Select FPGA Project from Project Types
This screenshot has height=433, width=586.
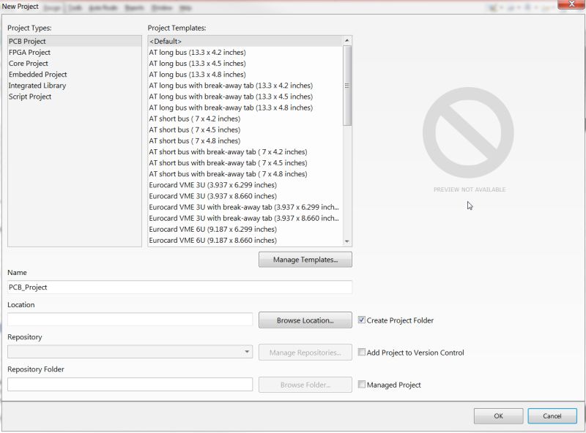pos(31,52)
